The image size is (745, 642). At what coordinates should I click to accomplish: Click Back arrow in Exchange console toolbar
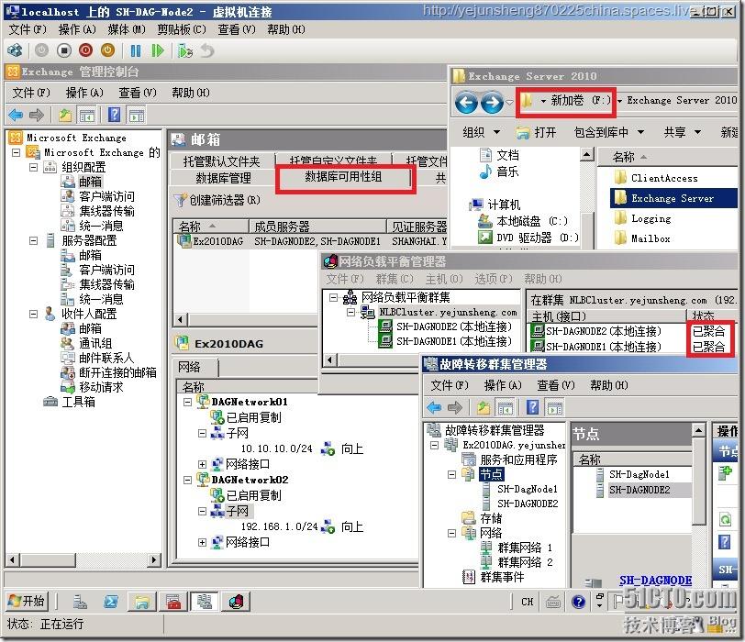[x=16, y=115]
